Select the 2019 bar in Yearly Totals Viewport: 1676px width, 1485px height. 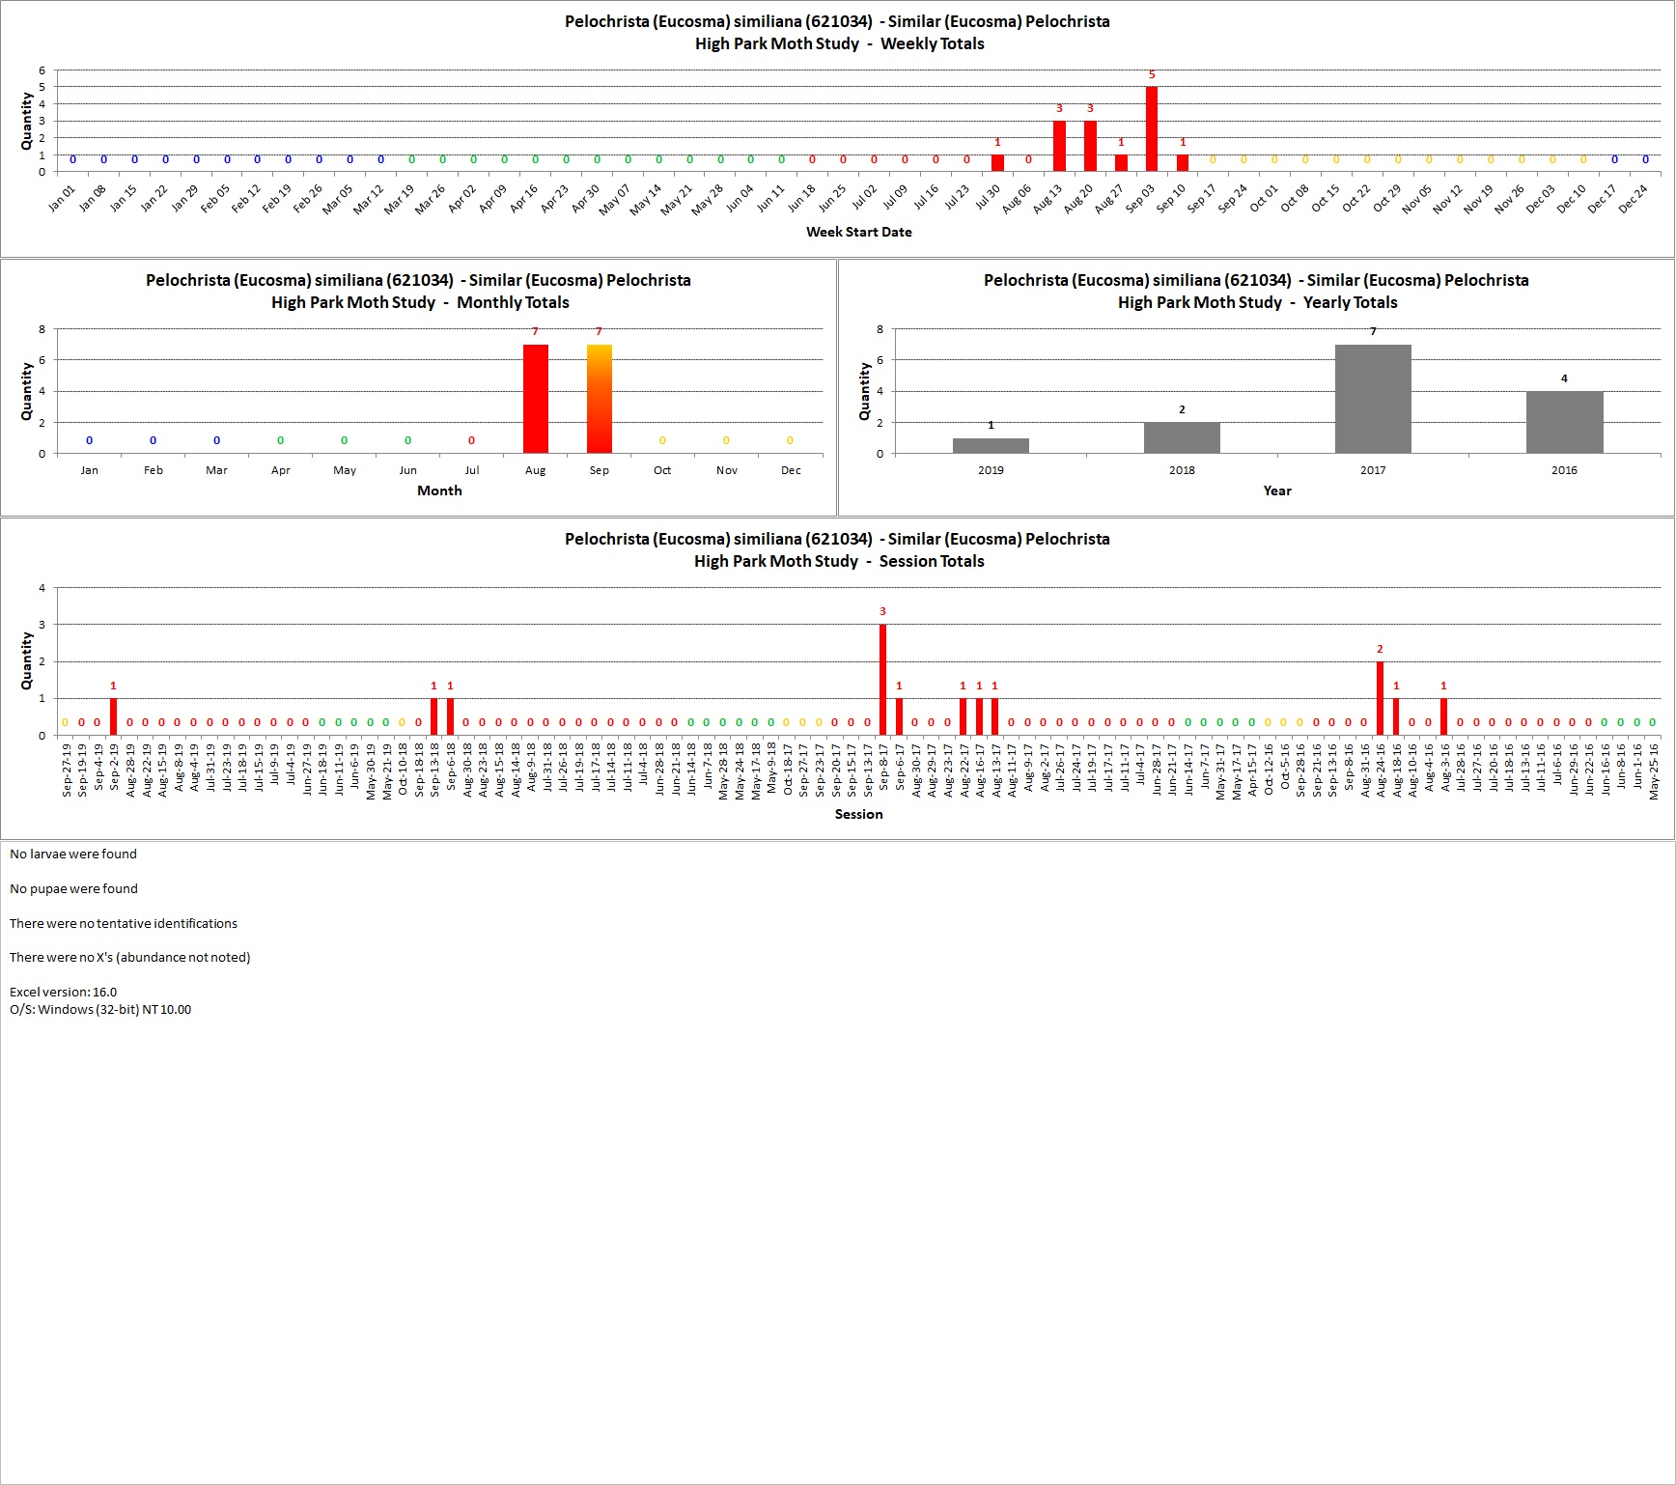tap(991, 445)
